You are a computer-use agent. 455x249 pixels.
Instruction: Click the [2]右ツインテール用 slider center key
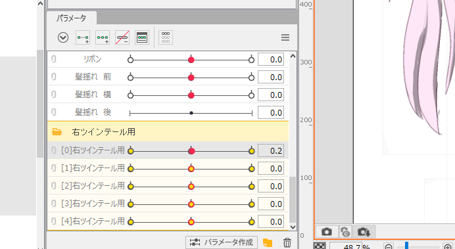click(191, 187)
